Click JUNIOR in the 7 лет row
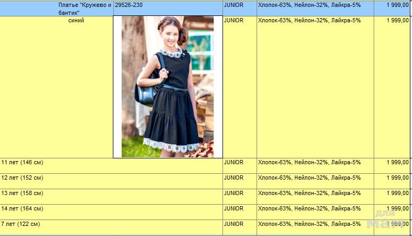Viewport: 412px width, 236px height. 234,224
